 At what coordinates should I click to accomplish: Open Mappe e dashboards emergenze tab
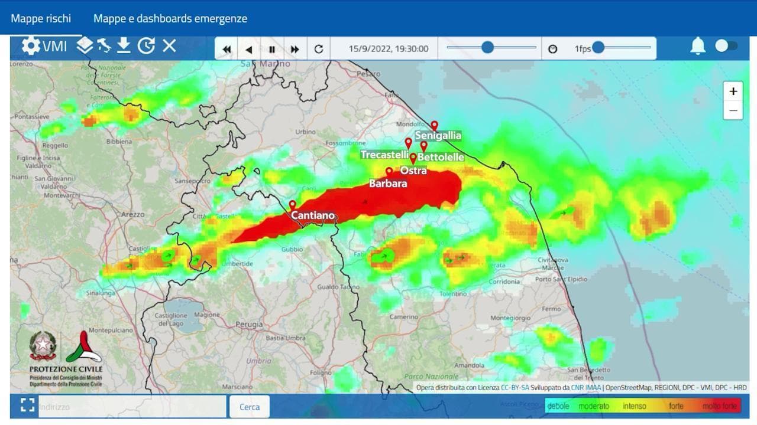(x=170, y=18)
